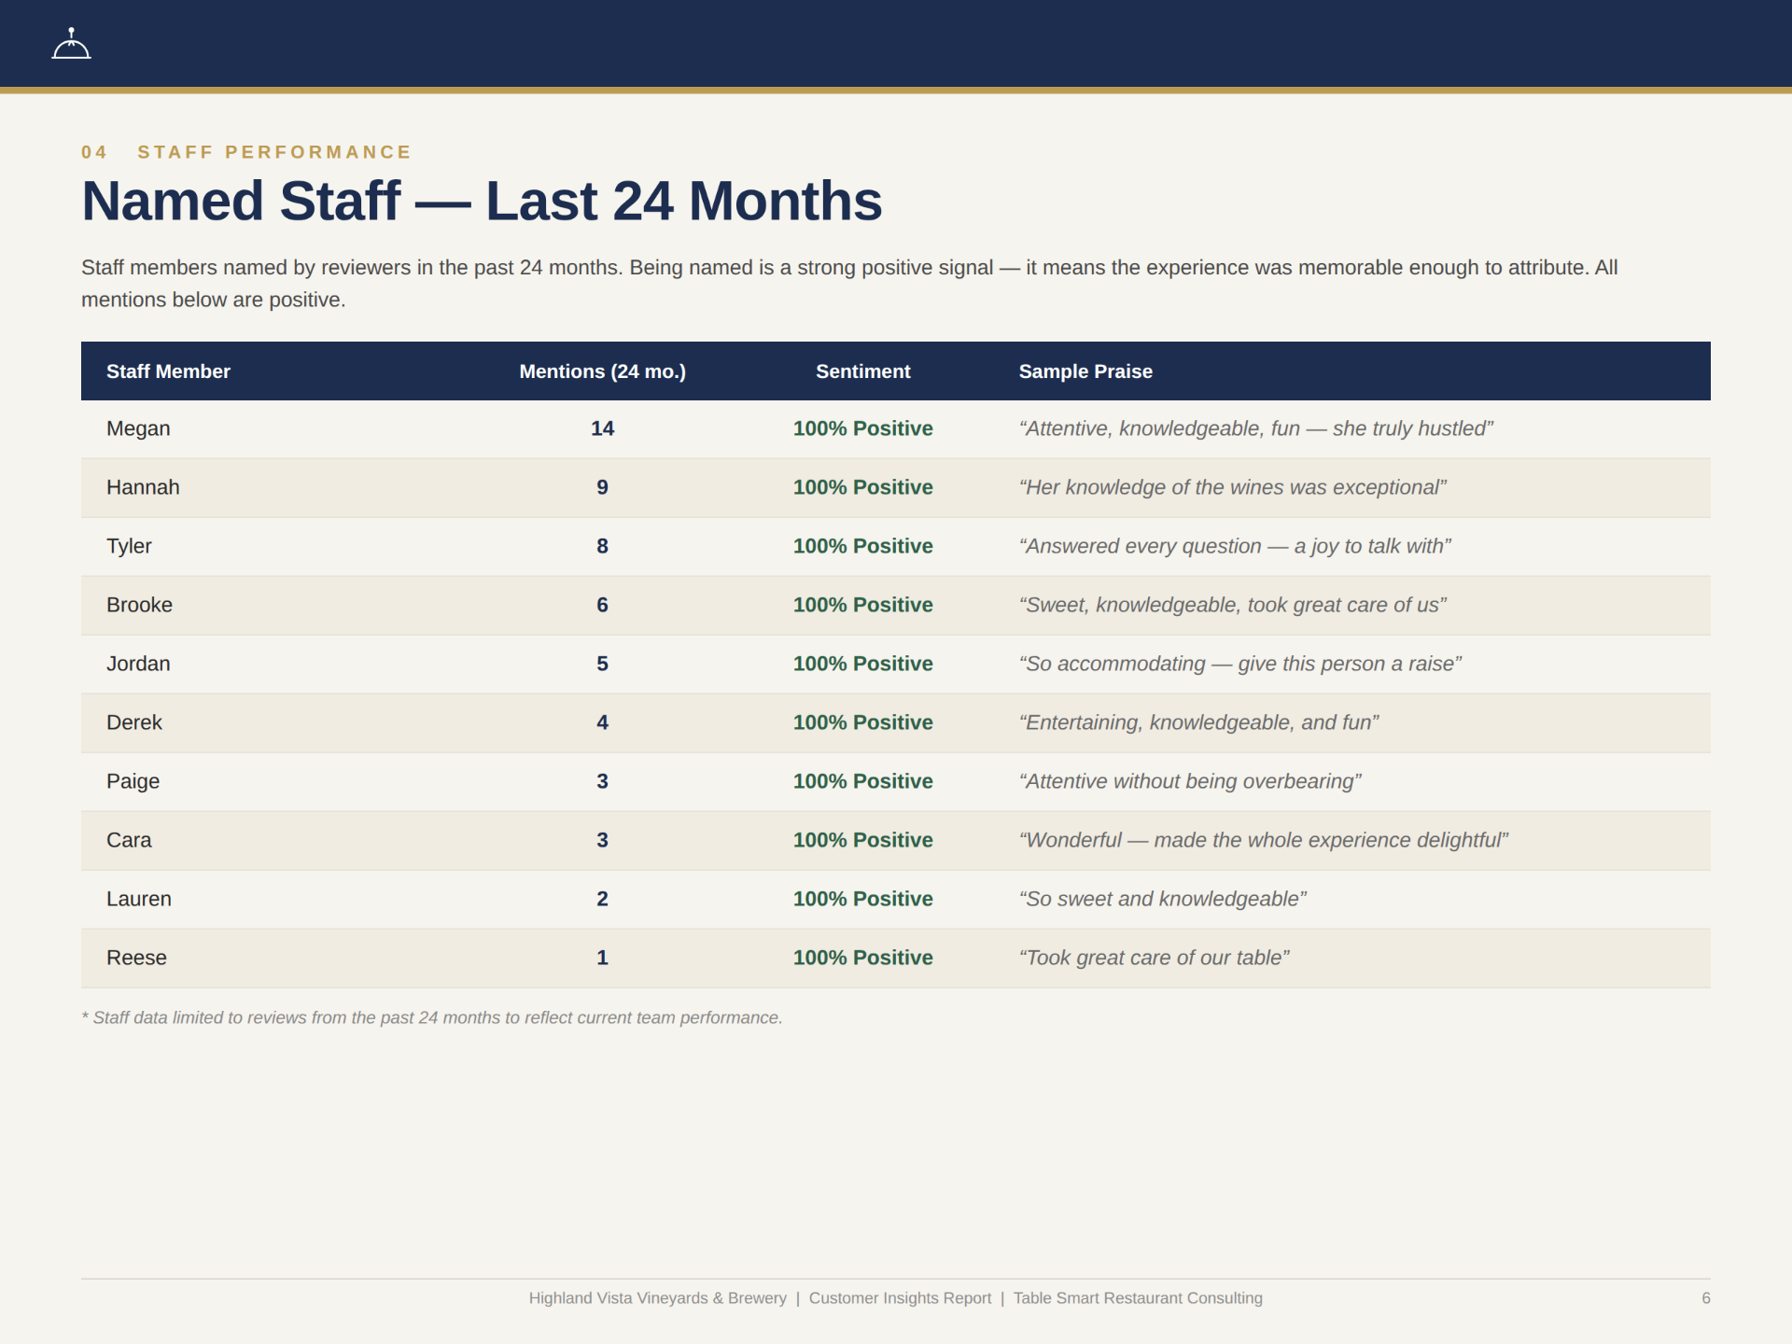Image resolution: width=1792 pixels, height=1344 pixels.
Task: Select the staff name 'Lauren'
Action: coord(139,899)
